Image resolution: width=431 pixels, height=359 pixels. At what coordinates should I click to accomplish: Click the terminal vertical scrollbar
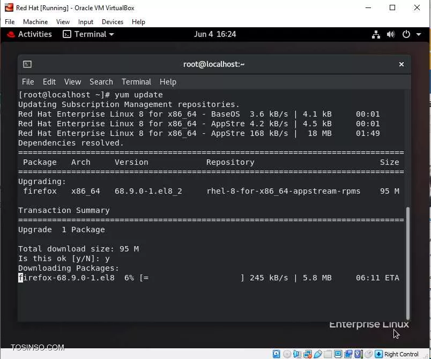click(408, 263)
